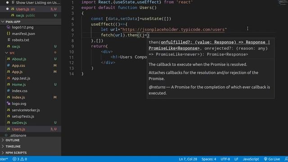Screen dimensions: 288x162
Task: Change language mode JavaScript
Action: point(251,159)
